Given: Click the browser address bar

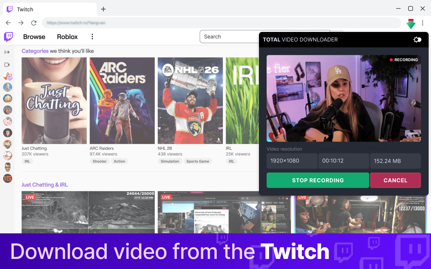Looking at the screenshot, I should pos(222,23).
